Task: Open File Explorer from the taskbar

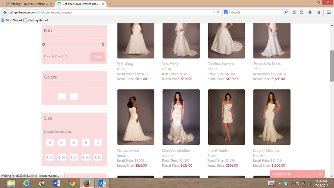Action: 11,183
